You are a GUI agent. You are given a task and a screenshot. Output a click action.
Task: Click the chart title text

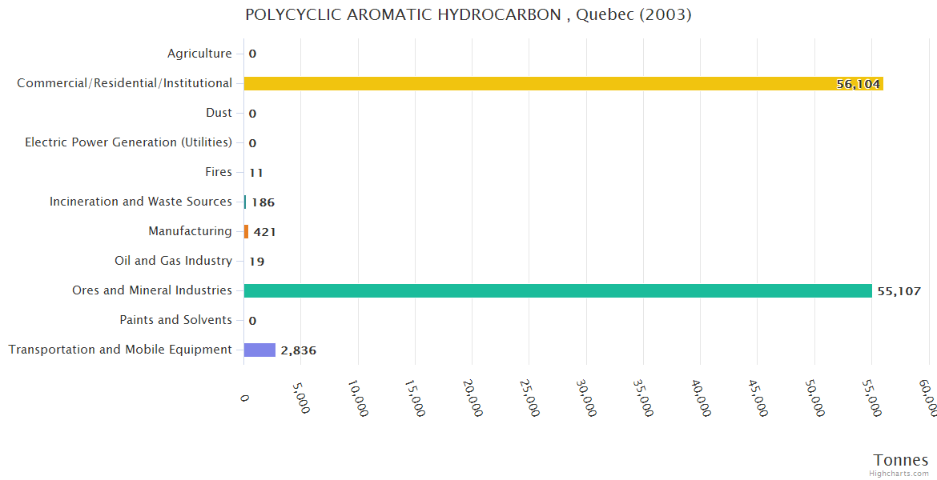pyautogui.click(x=468, y=14)
